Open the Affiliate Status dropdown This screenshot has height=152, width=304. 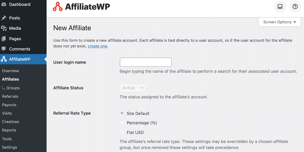coord(133,88)
